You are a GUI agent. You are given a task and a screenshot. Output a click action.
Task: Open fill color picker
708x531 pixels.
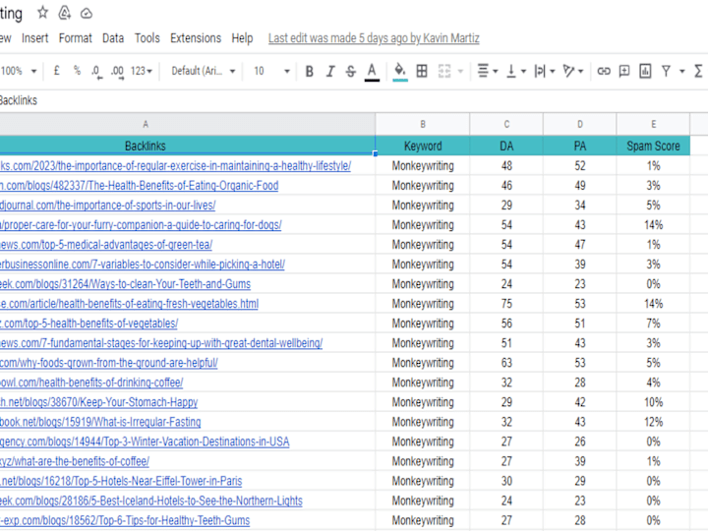pos(400,72)
